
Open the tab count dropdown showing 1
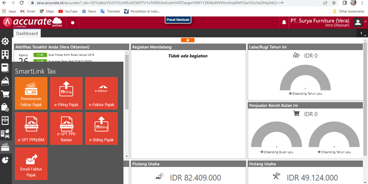point(363,34)
